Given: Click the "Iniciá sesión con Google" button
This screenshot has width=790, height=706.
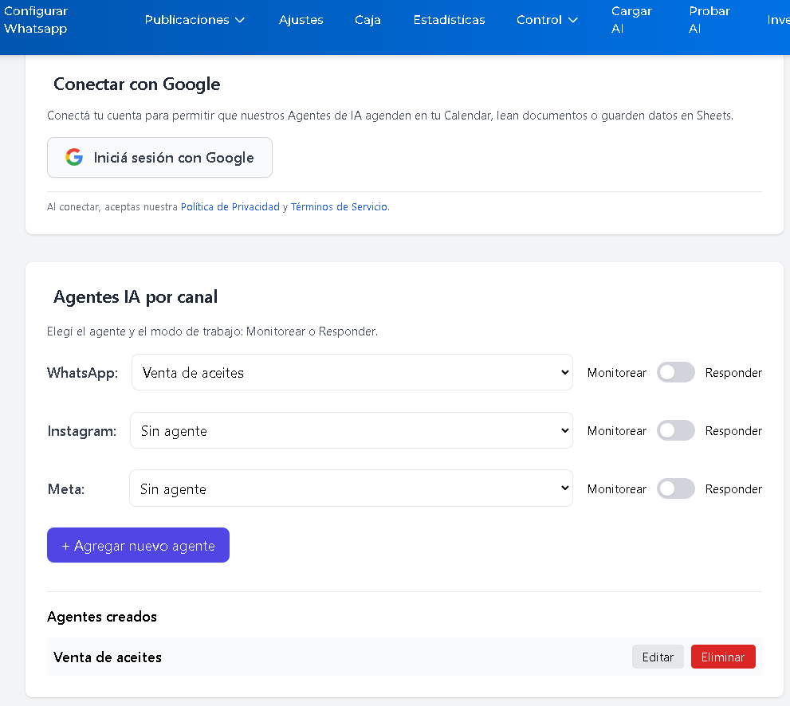Looking at the screenshot, I should click(159, 157).
